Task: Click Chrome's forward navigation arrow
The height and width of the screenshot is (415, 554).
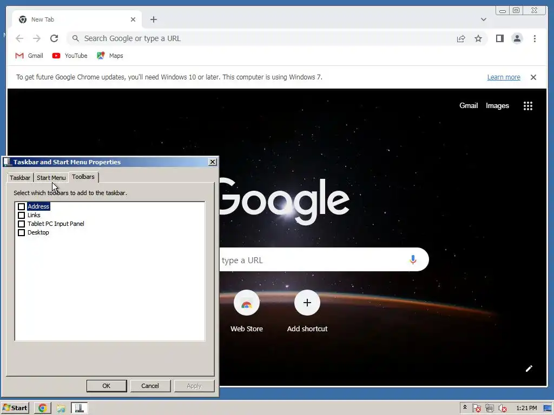Action: coord(37,38)
